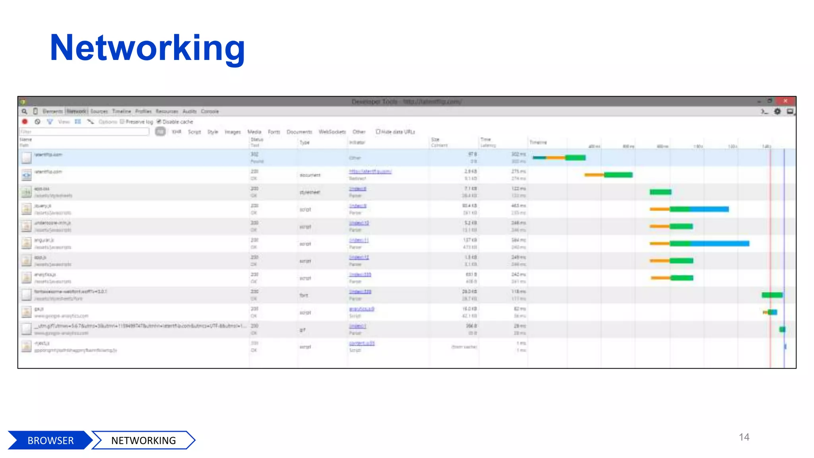Uncheck the Disable cache checkbox

[x=159, y=122]
